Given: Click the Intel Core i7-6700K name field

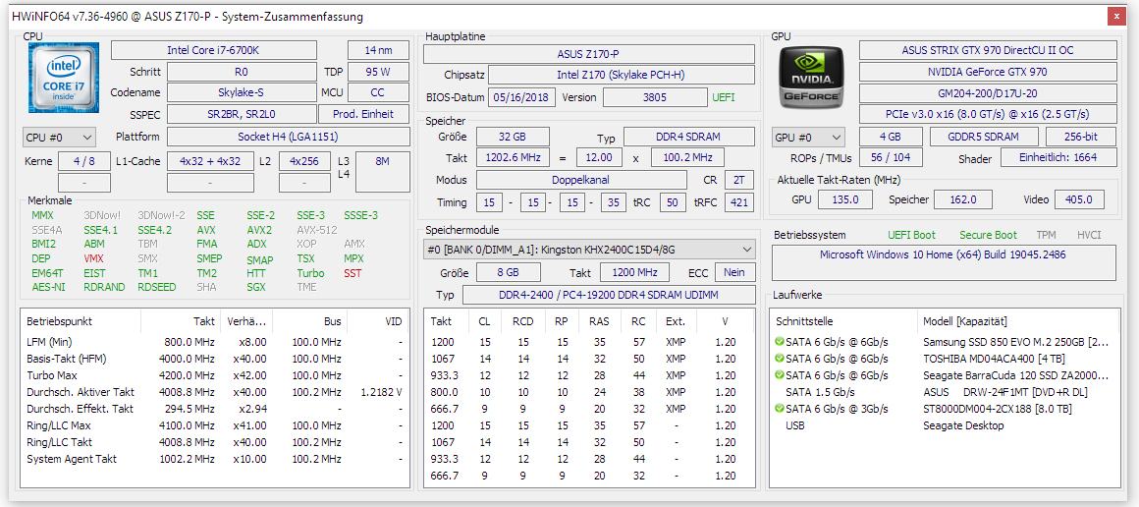Looking at the screenshot, I should pos(214,50).
